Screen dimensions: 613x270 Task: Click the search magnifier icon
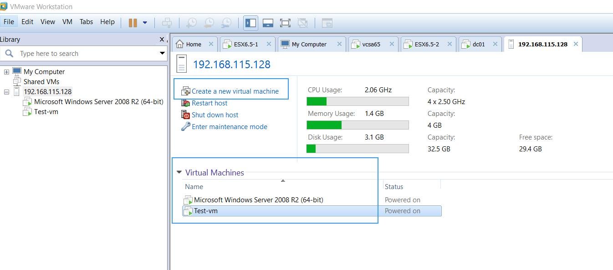point(9,54)
